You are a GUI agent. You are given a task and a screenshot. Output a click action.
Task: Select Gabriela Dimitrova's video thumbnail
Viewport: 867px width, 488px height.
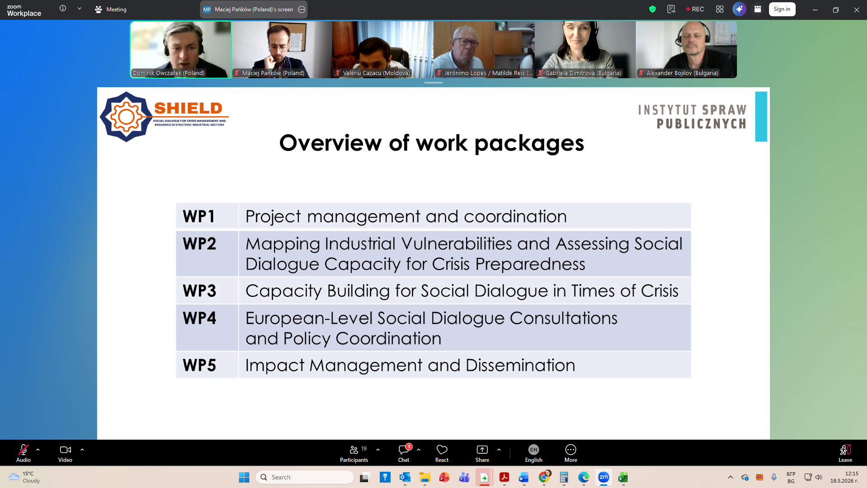click(x=585, y=50)
